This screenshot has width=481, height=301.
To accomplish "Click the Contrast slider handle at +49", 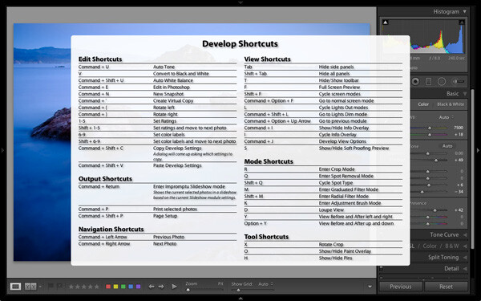I will click(x=436, y=160).
